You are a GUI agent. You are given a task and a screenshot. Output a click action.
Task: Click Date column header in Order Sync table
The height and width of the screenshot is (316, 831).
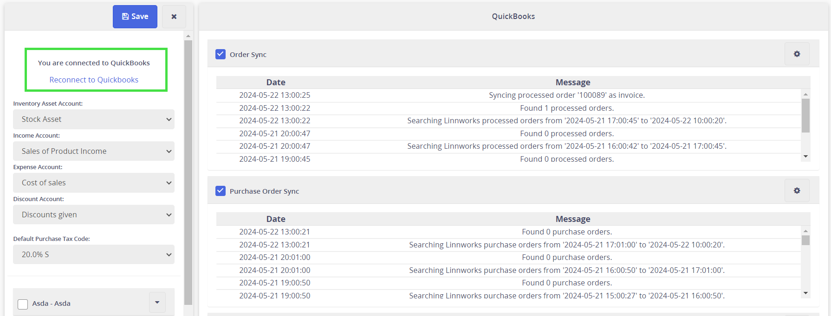(276, 82)
